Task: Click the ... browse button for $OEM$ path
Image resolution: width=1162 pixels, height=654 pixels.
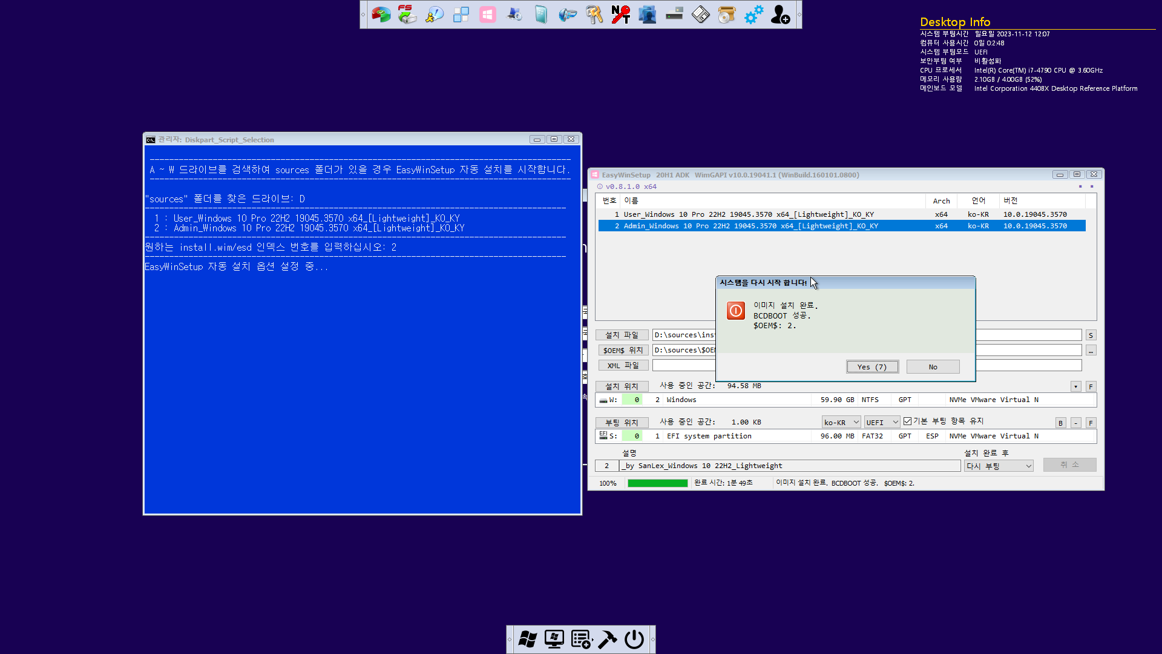Action: 1091,350
